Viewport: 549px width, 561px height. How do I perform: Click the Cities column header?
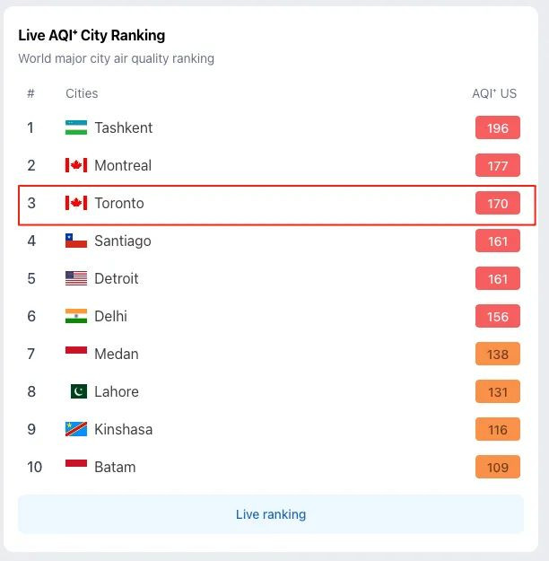point(82,93)
